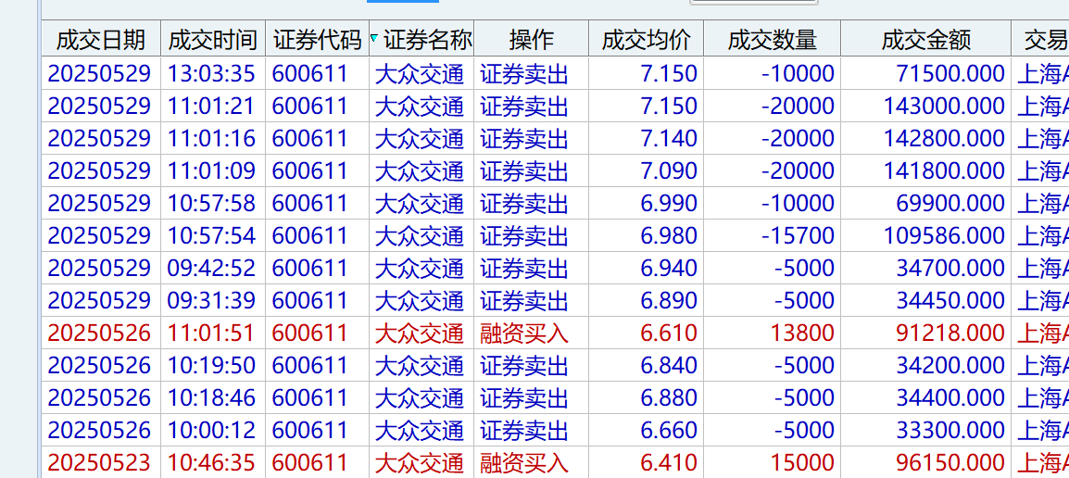
Task: Sort by 成交金额 column header
Action: 925,40
